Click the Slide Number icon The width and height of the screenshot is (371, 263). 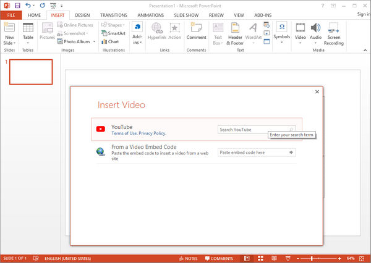coord(267,33)
